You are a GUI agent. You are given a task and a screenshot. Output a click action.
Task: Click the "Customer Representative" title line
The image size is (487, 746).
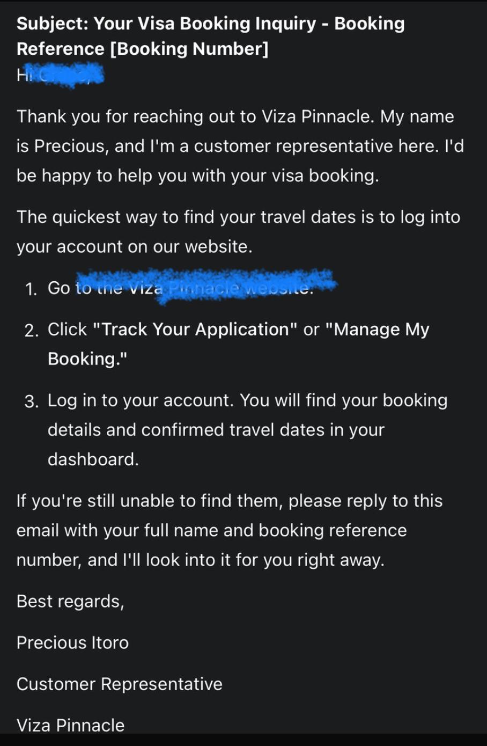pyautogui.click(x=119, y=684)
